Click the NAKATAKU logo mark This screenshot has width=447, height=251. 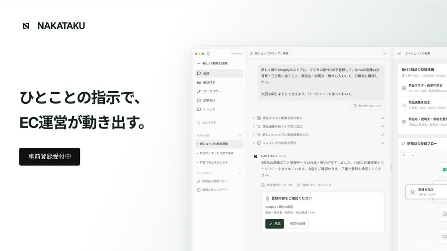point(26,26)
